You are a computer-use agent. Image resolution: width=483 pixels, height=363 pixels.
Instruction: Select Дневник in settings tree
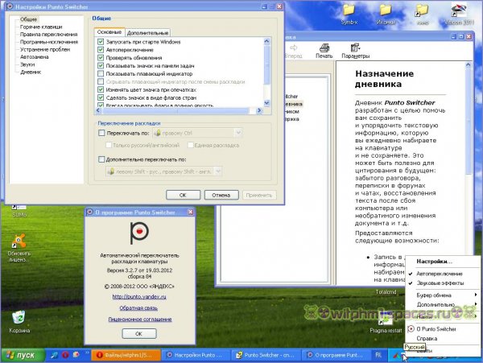coord(31,72)
